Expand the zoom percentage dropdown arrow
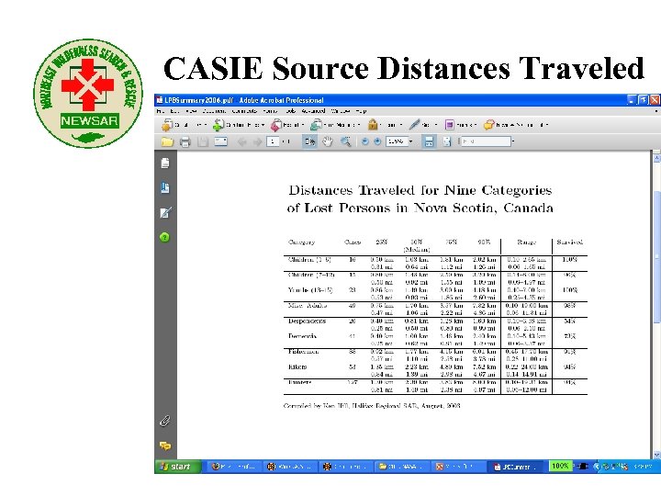The width and height of the screenshot is (661, 496). (x=411, y=141)
